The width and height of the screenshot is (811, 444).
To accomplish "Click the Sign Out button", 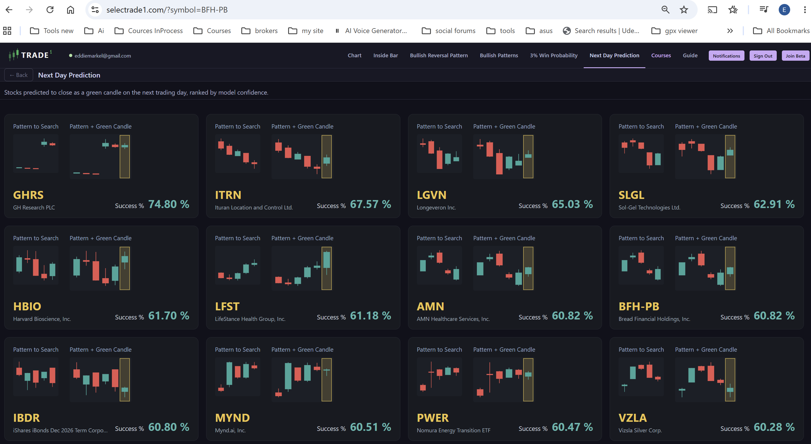I will point(763,56).
